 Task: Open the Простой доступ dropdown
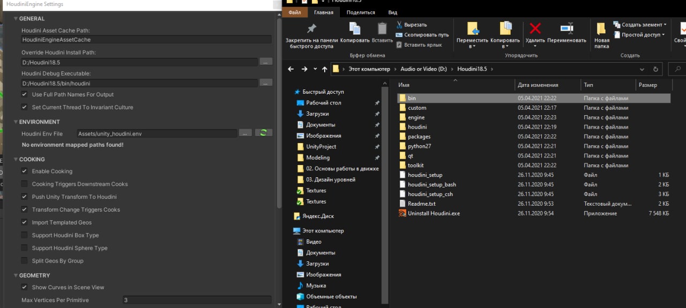tap(638, 35)
